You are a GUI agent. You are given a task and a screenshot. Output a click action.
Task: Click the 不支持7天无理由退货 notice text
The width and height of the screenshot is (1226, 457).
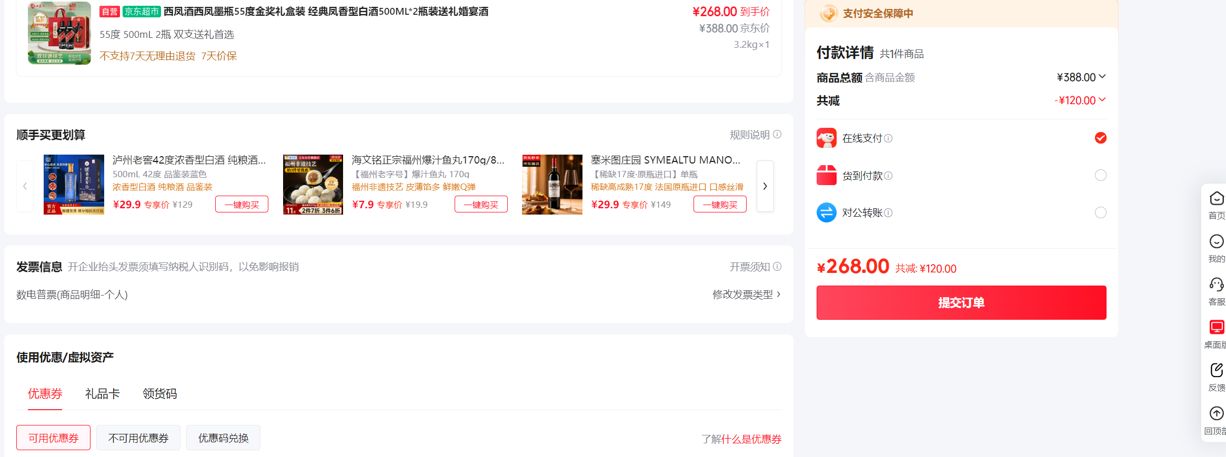147,56
